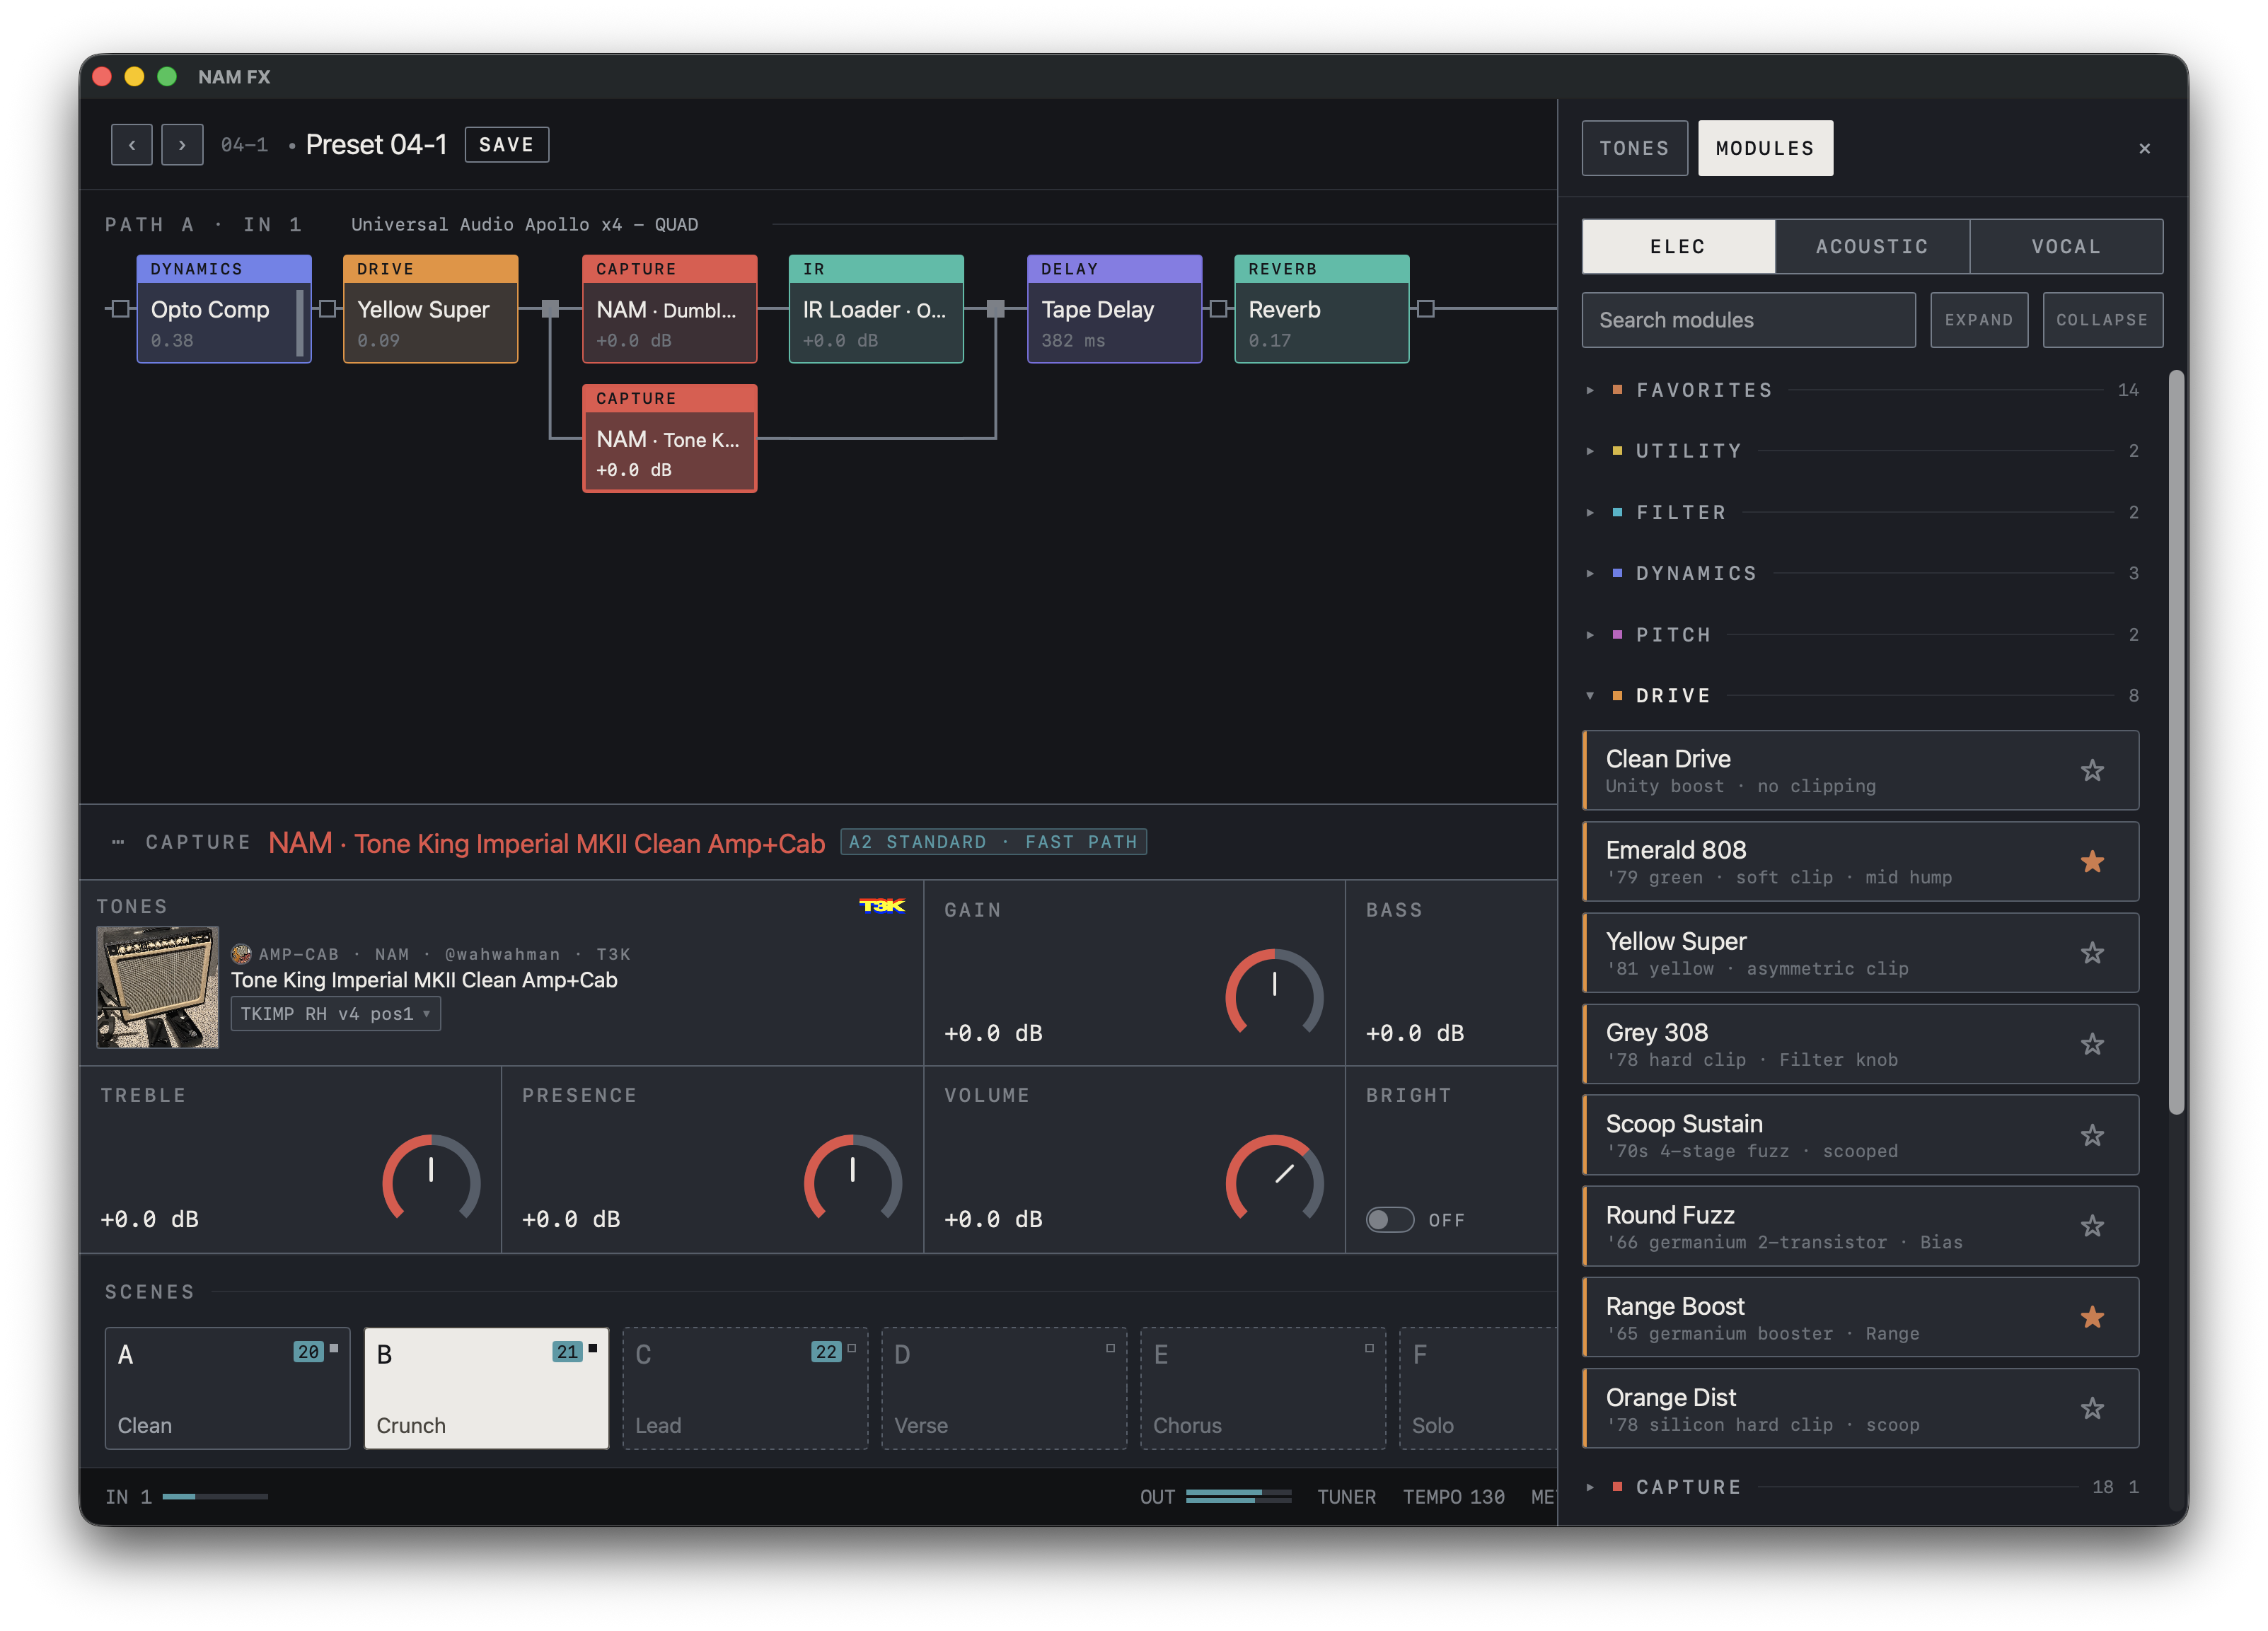Screen dimensions: 2268x1631
Task: Go to the previous preset arrow
Action: 131,145
